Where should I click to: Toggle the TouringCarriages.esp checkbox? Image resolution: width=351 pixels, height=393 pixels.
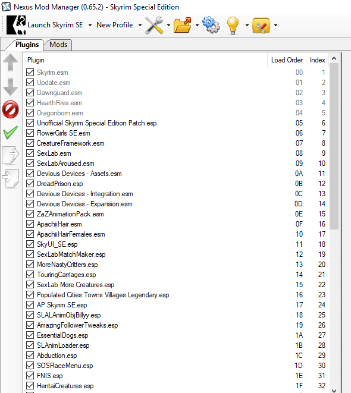[x=30, y=275]
